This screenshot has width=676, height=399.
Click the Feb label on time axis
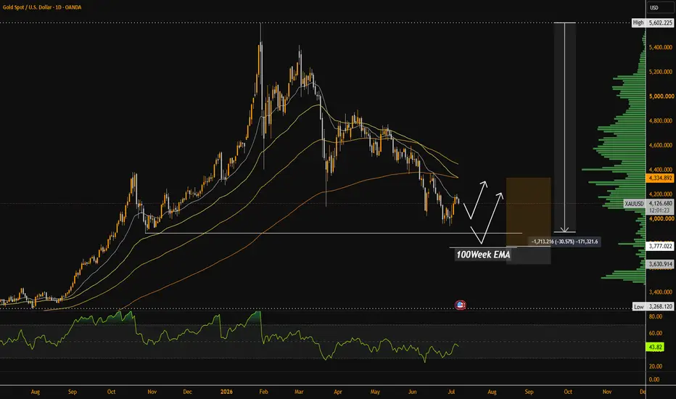click(263, 392)
